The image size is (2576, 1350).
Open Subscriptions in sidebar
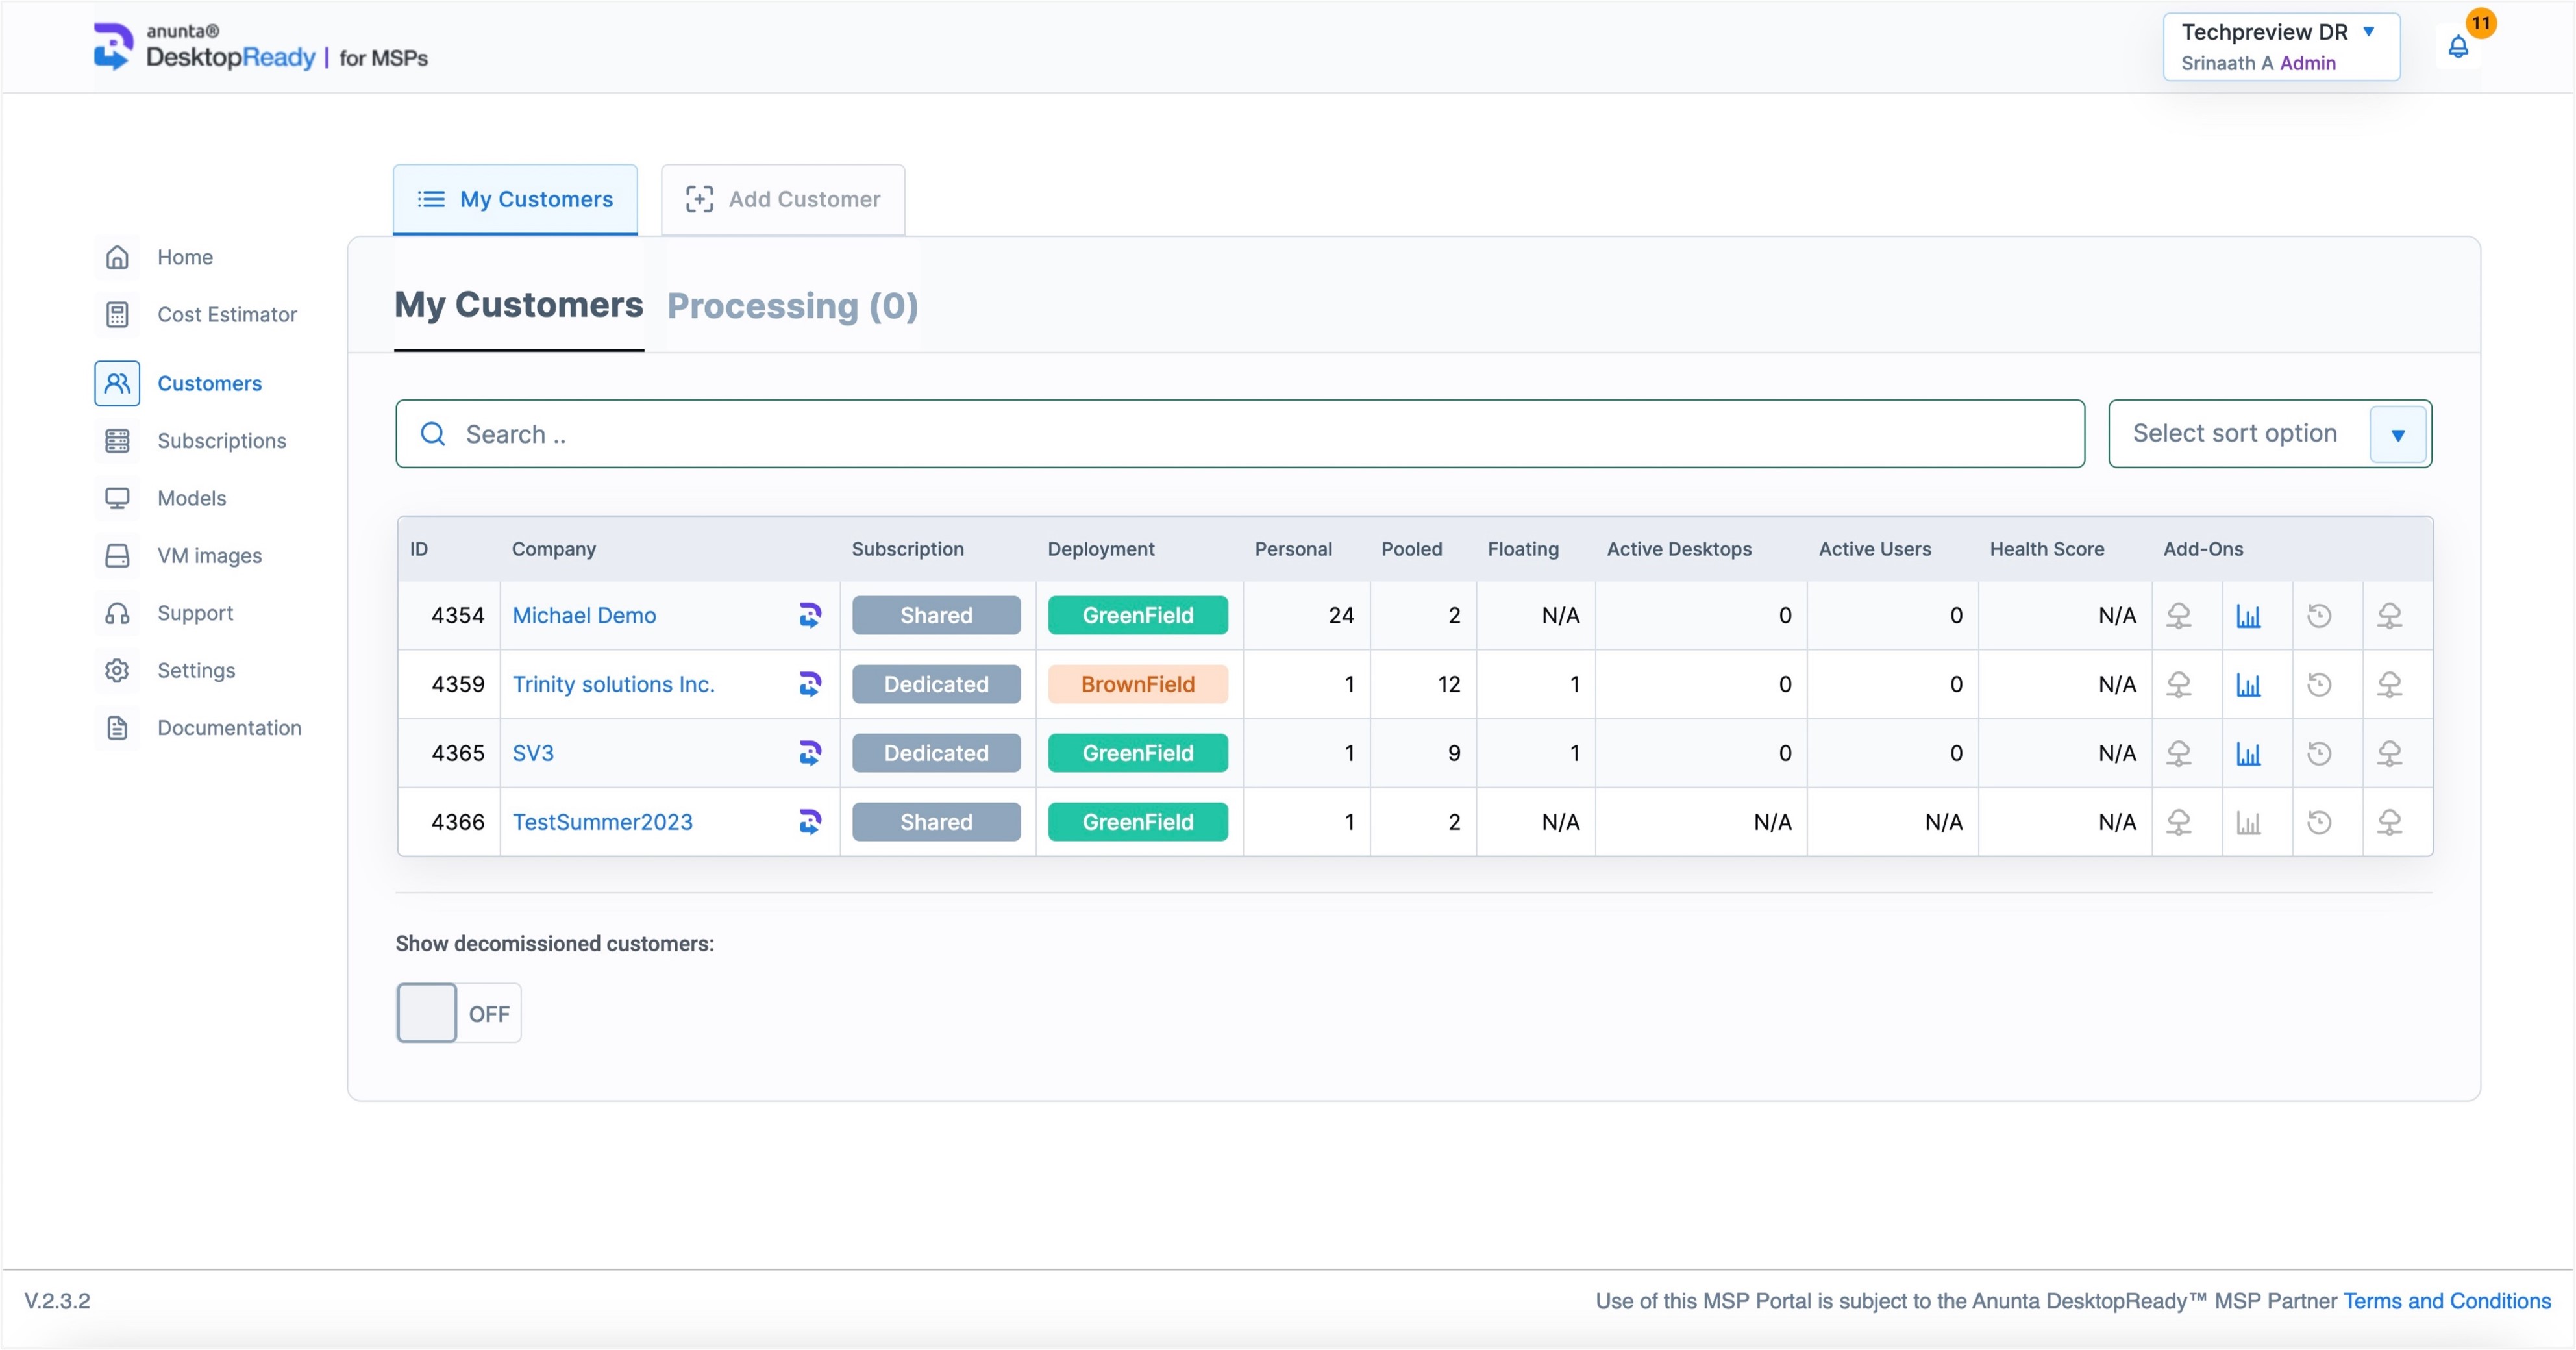click(x=221, y=441)
